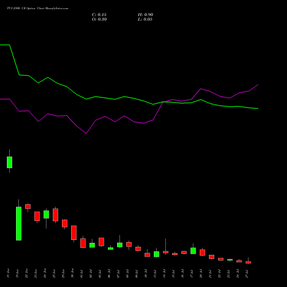Image resolution: width=287 pixels, height=287 pixels.
Task: Click the "01 Jul" date axis label
Action: pyautogui.click(x=82, y=274)
